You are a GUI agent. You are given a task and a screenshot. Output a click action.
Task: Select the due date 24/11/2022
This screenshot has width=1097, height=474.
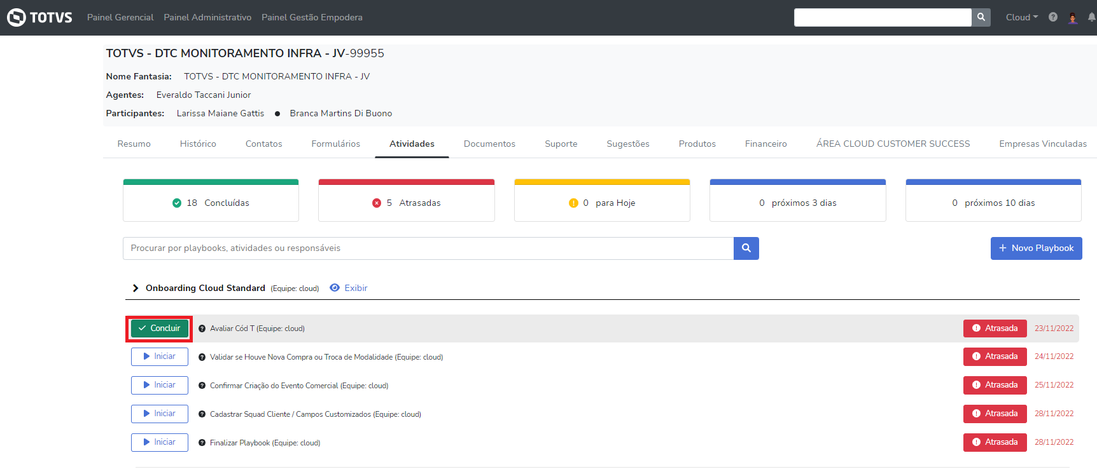tap(1054, 356)
